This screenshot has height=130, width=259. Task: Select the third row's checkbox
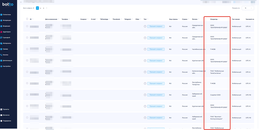[x=27, y=49]
